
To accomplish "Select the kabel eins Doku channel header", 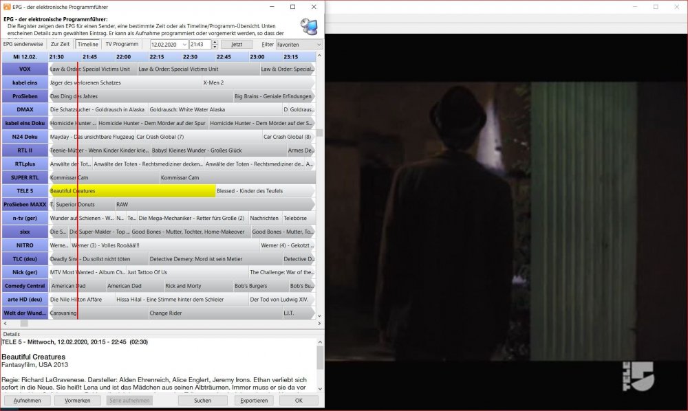I will point(25,123).
